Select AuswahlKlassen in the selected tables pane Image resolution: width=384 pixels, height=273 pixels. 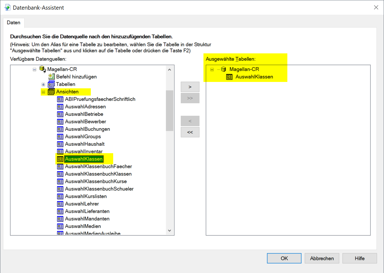pyautogui.click(x=254, y=77)
